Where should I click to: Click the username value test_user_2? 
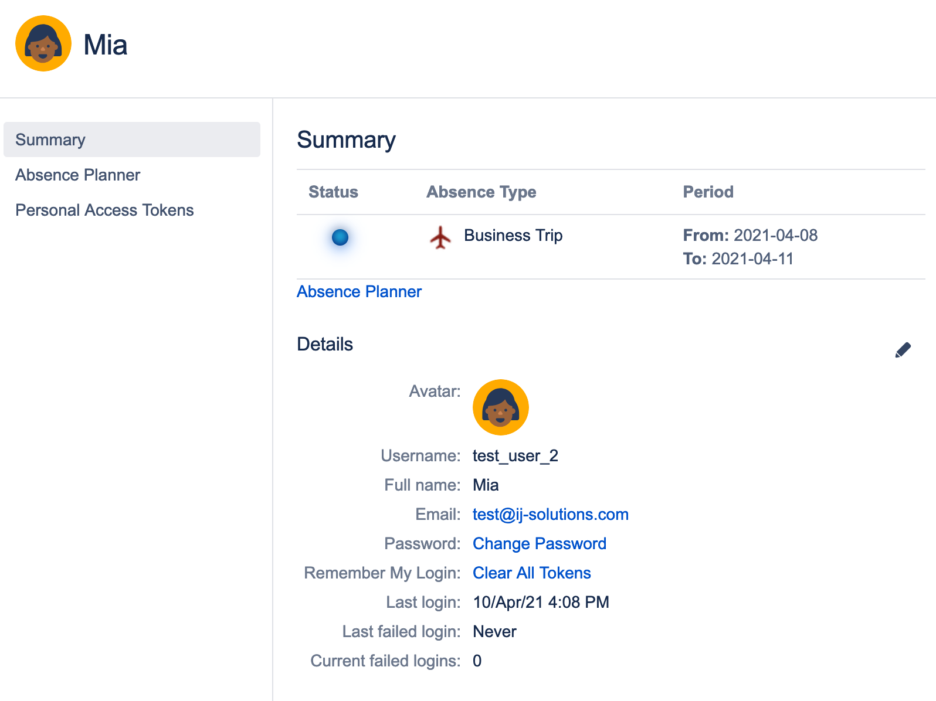[x=515, y=455]
